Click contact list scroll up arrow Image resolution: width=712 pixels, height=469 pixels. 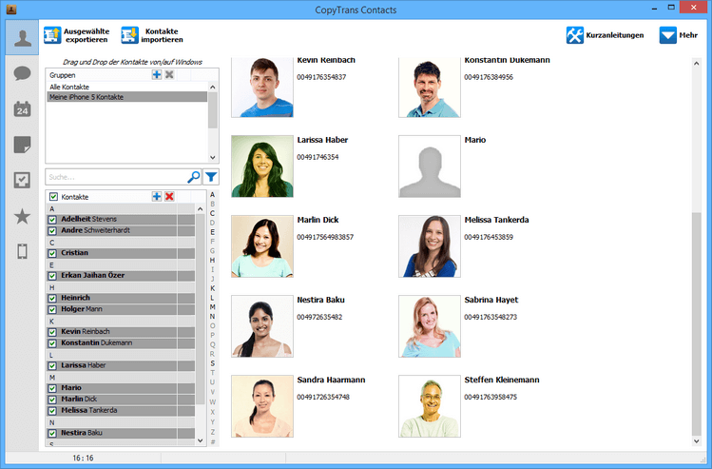click(201, 209)
